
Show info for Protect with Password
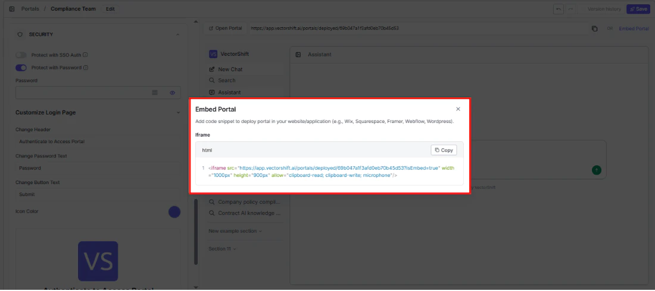pyautogui.click(x=85, y=68)
